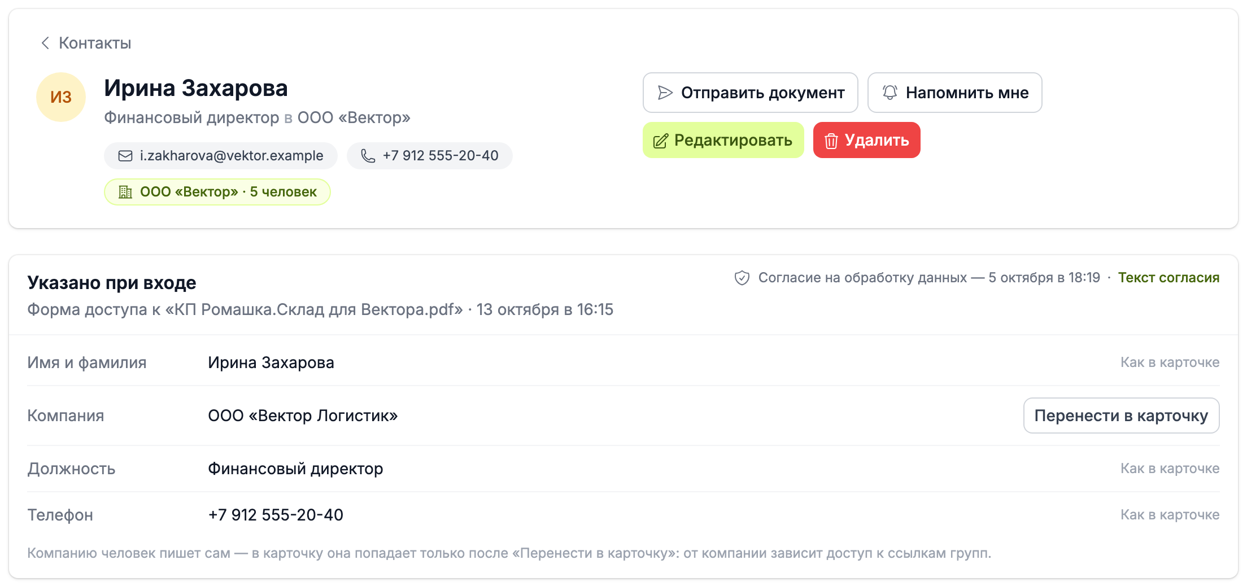
Task: Select the Финансовый директор value in the table
Action: tap(295, 469)
